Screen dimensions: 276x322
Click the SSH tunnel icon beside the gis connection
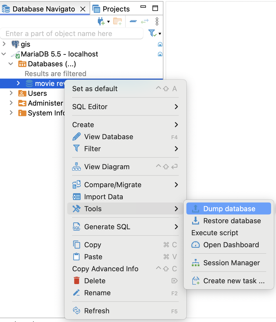pos(160,44)
